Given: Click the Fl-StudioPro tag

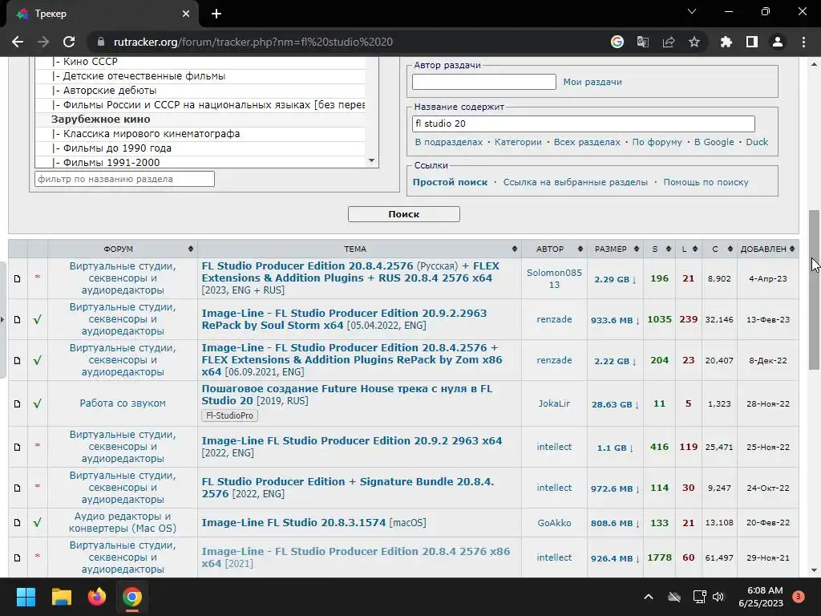Looking at the screenshot, I should click(229, 415).
